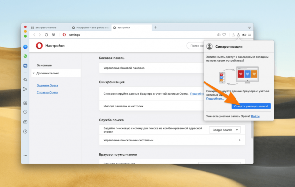295x187 pixels.
Task: Click the Speed Dial icon in the toolbar
Action: pos(53,35)
